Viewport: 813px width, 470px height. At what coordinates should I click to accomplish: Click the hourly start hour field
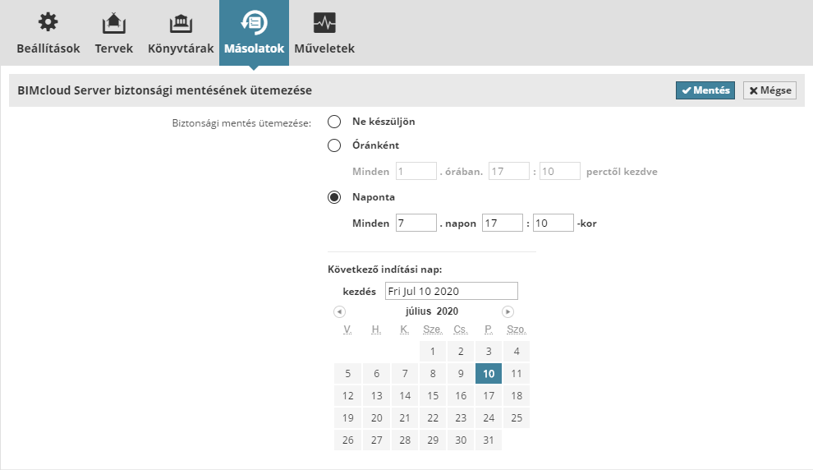(x=508, y=171)
